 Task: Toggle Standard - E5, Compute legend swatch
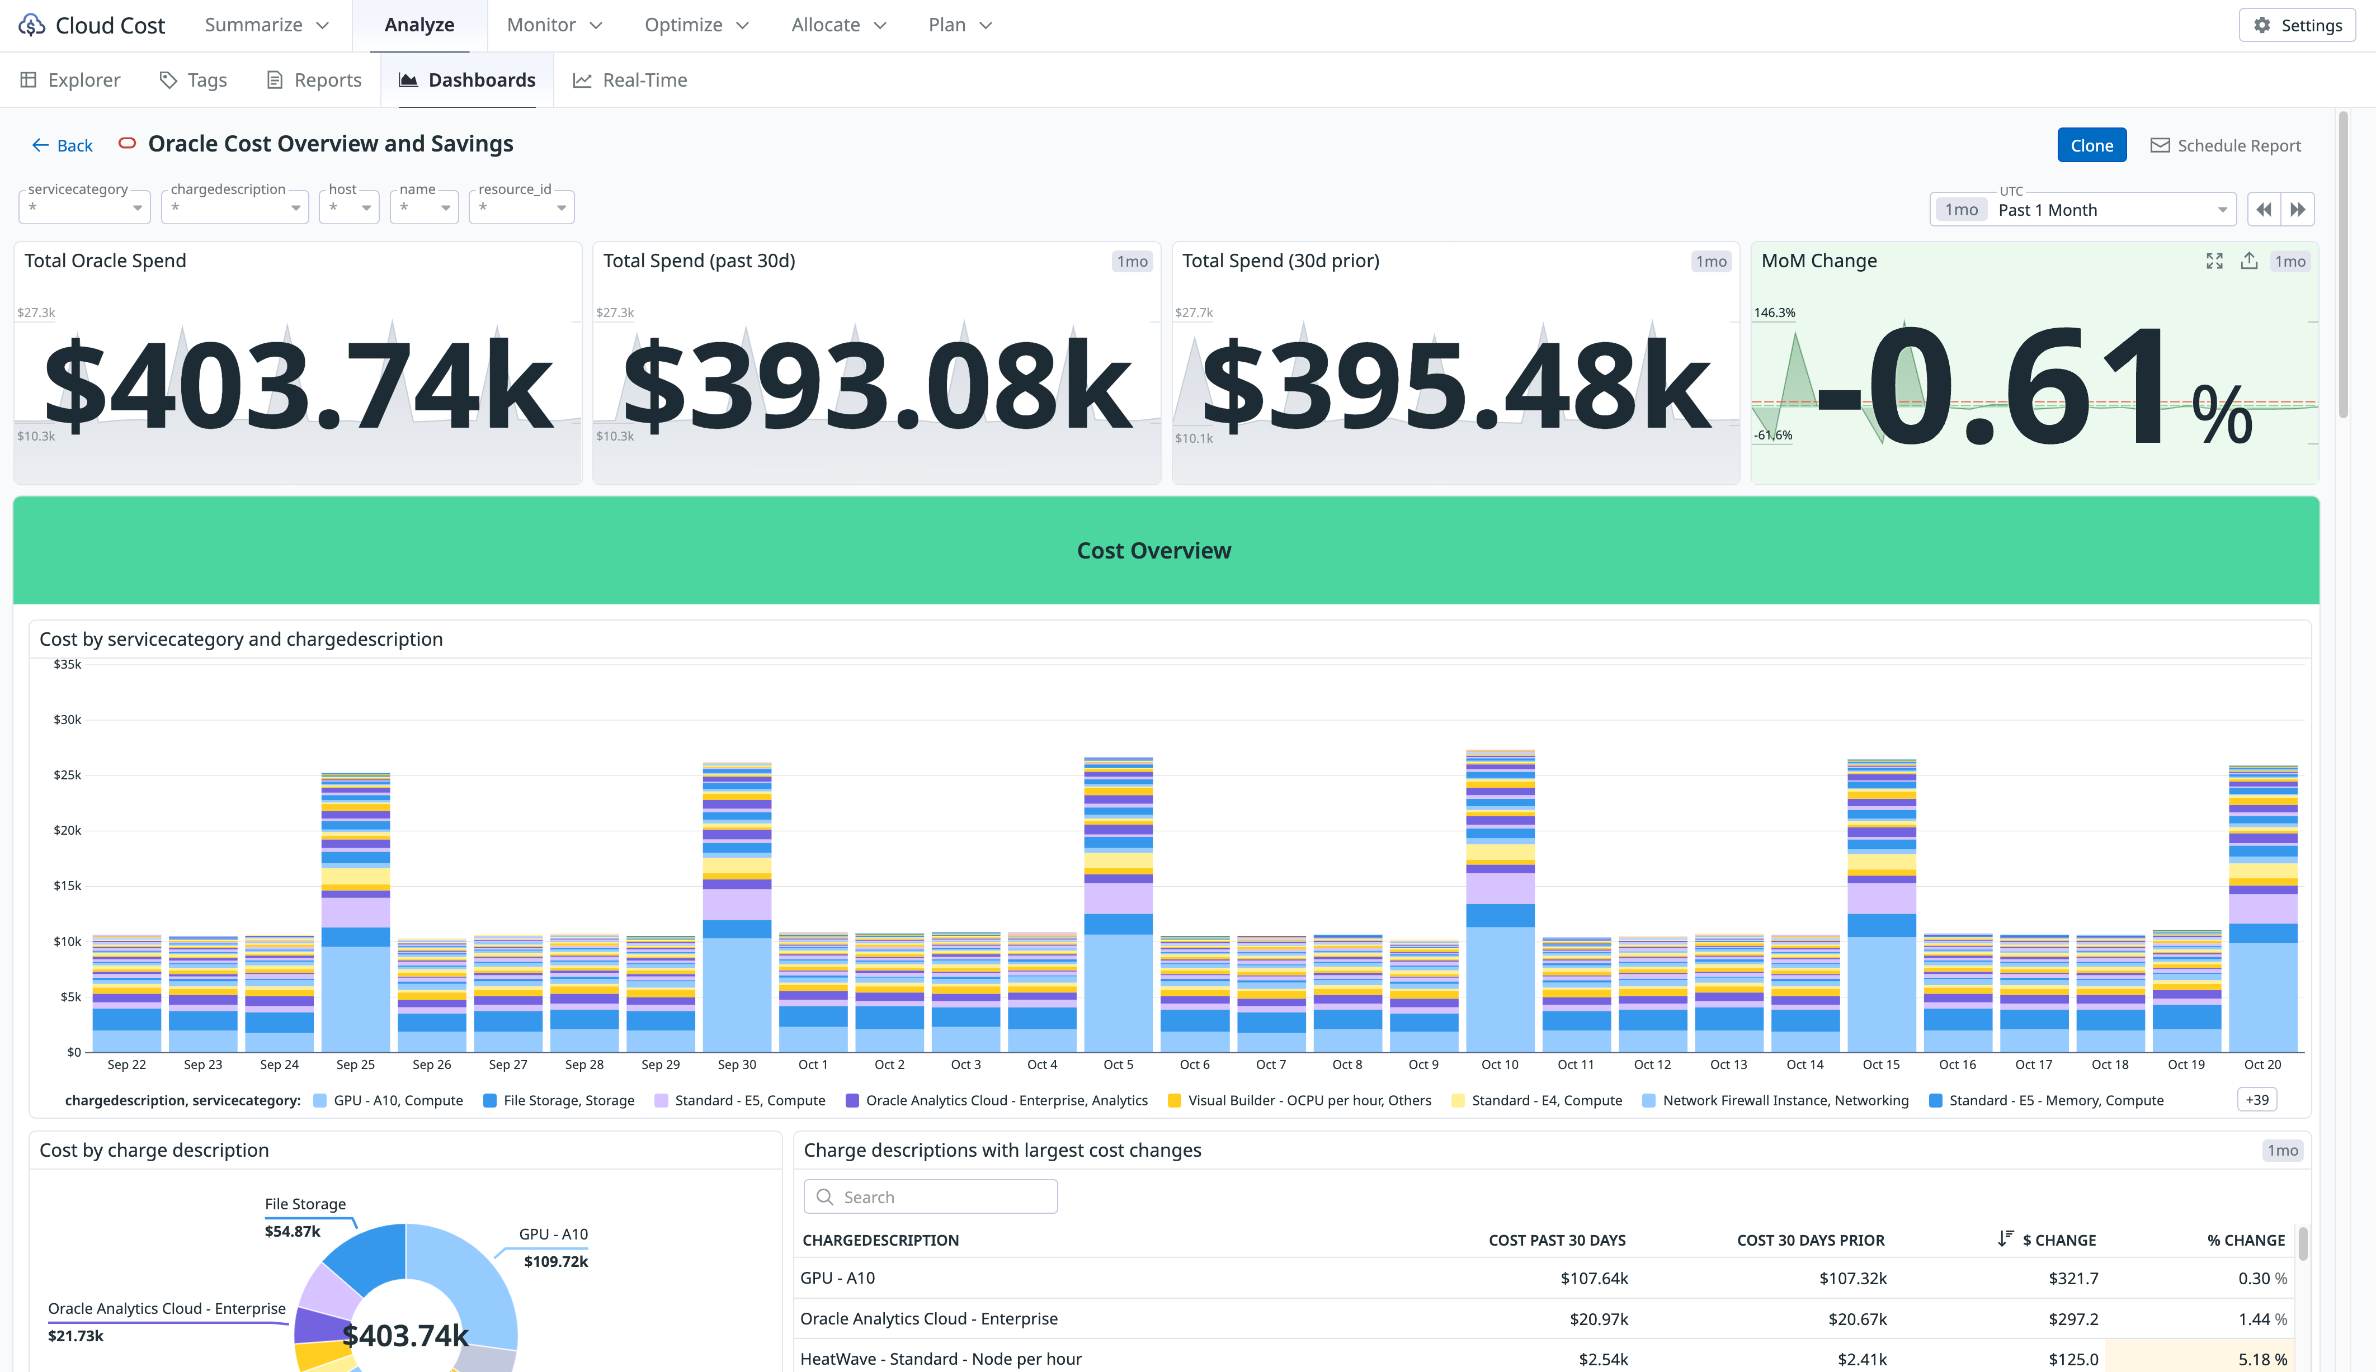coord(661,1101)
